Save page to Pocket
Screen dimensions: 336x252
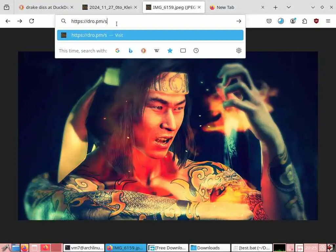pos(269,21)
